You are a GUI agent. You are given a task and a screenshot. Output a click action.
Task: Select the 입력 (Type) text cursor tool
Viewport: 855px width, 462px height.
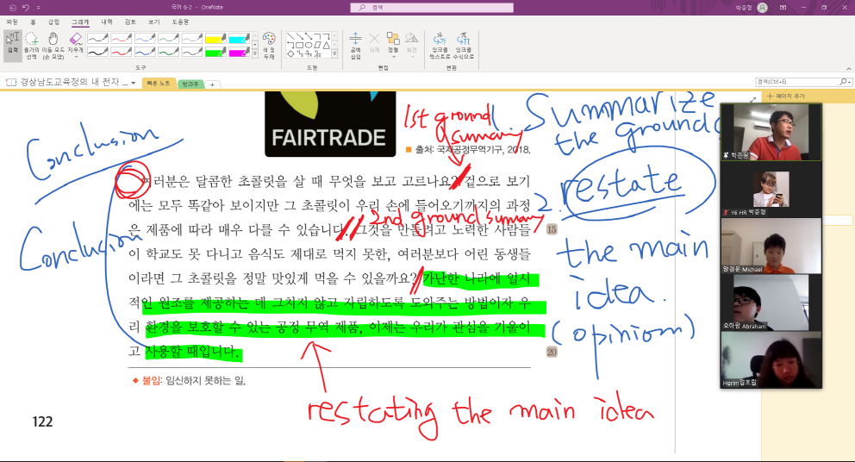click(x=13, y=46)
